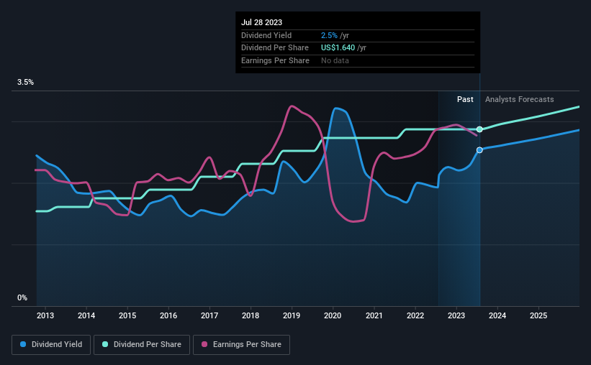The height and width of the screenshot is (365, 591).
Task: Click the 2018 x-axis label
Action: click(x=251, y=315)
